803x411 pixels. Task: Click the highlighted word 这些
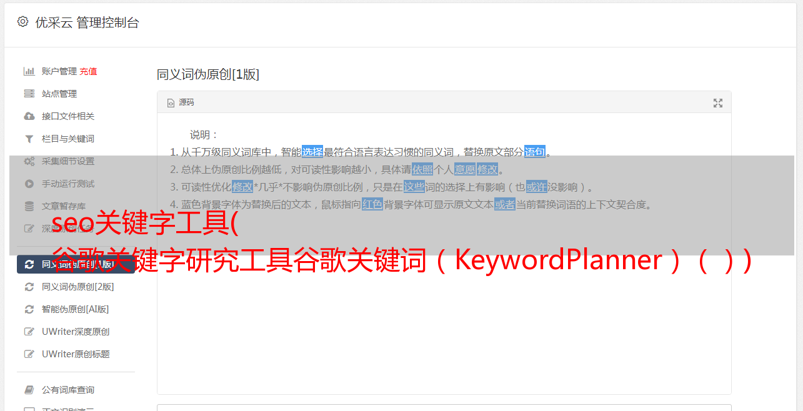(x=414, y=187)
